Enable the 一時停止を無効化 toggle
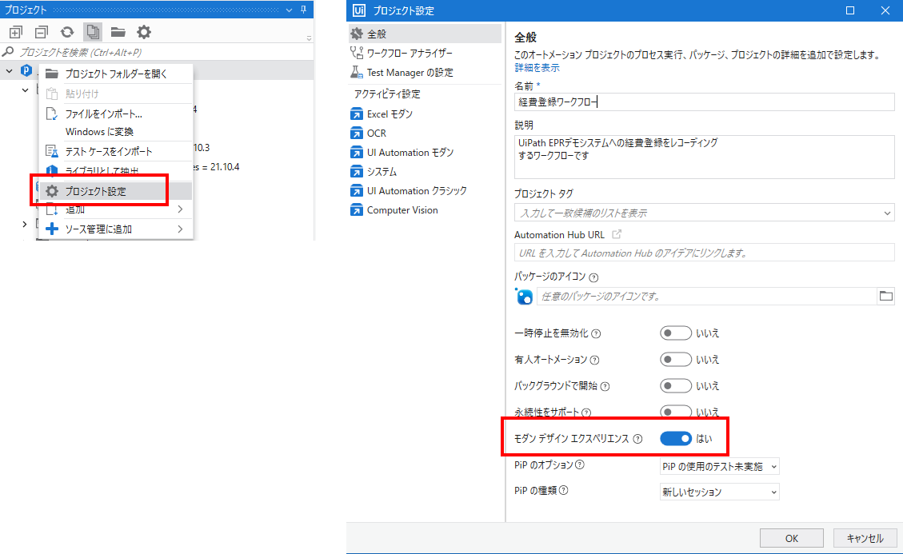The image size is (903, 554). 676,333
